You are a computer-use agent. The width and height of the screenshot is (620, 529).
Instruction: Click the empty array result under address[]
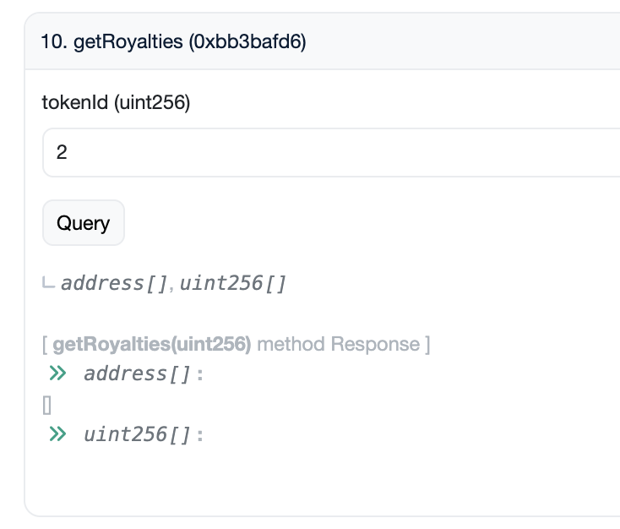(x=46, y=405)
